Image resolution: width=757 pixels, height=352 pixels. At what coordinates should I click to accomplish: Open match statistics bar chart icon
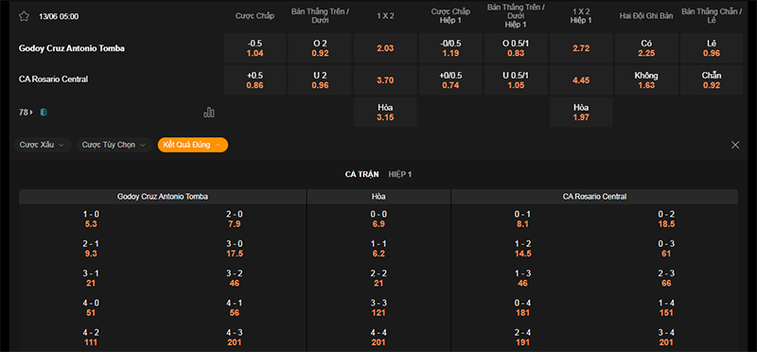[209, 113]
